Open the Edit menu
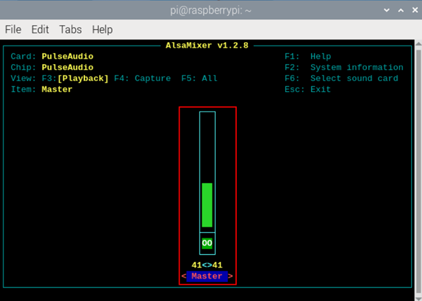Viewport: 422px width, 301px height. pyautogui.click(x=40, y=29)
